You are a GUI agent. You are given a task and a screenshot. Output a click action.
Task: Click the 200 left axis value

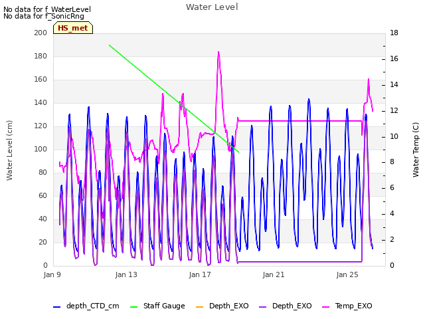click(x=41, y=33)
